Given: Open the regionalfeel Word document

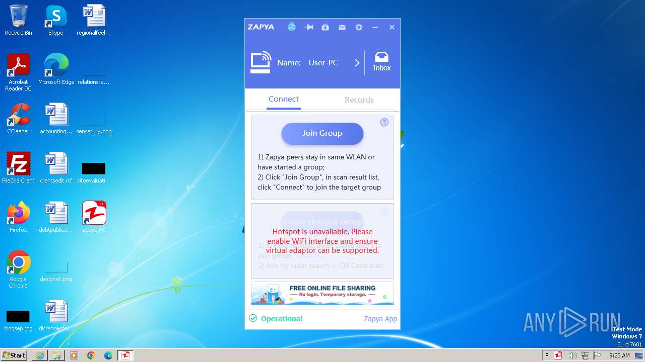Looking at the screenshot, I should (94, 21).
